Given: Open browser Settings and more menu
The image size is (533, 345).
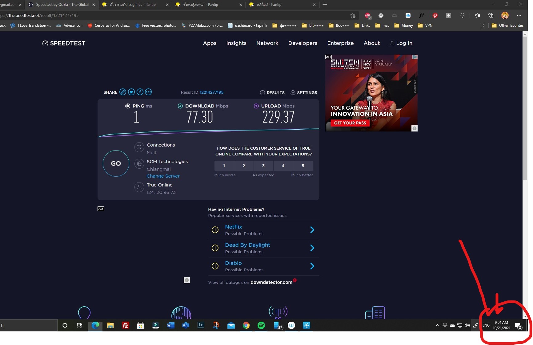Looking at the screenshot, I should 519,15.
